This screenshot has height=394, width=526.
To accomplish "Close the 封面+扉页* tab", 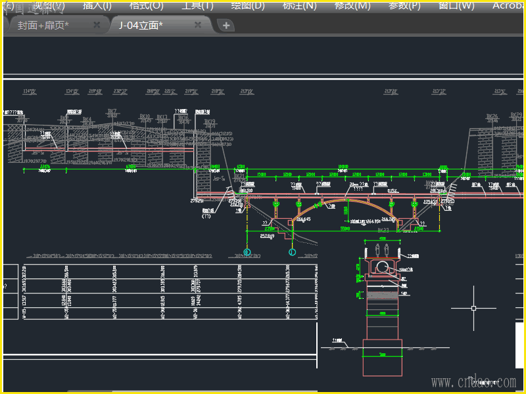I will [97, 25].
